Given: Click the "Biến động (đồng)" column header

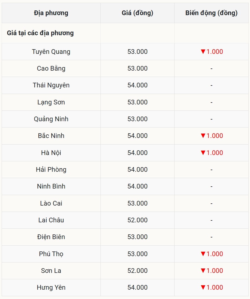Looking at the screenshot, I should (211, 13).
